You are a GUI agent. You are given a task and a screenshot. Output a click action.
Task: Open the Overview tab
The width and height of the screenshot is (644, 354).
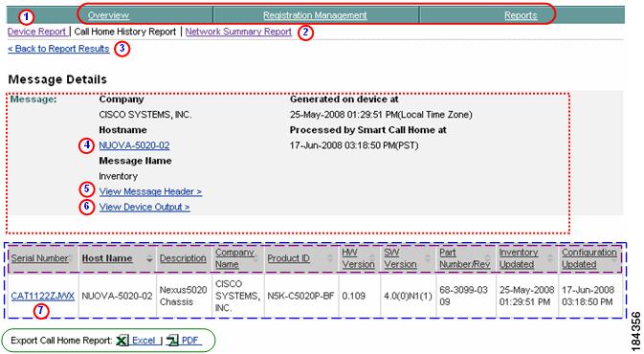(x=108, y=15)
